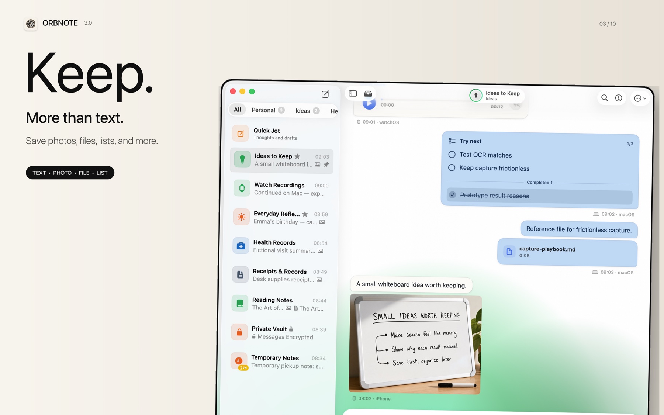Click the Private Vault orange lock icon
Screen dimensions: 664x415
pyautogui.click(x=239, y=332)
